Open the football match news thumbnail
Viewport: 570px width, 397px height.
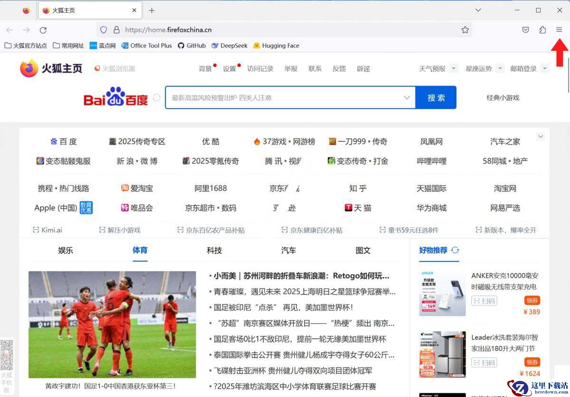[112, 324]
